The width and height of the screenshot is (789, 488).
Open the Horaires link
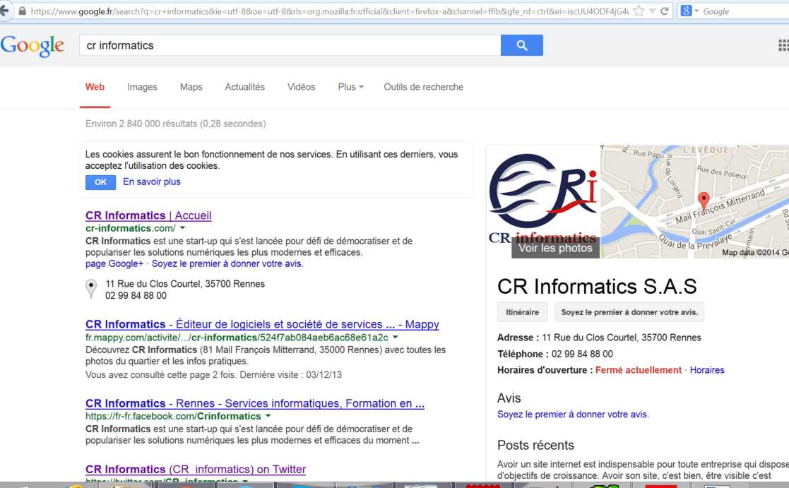[707, 370]
